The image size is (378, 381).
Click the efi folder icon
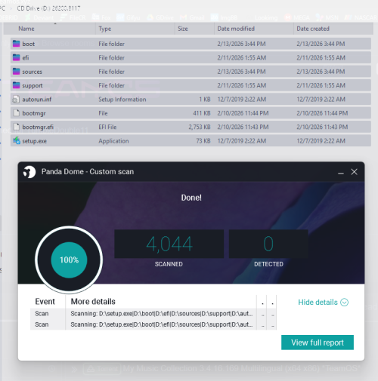coord(16,57)
